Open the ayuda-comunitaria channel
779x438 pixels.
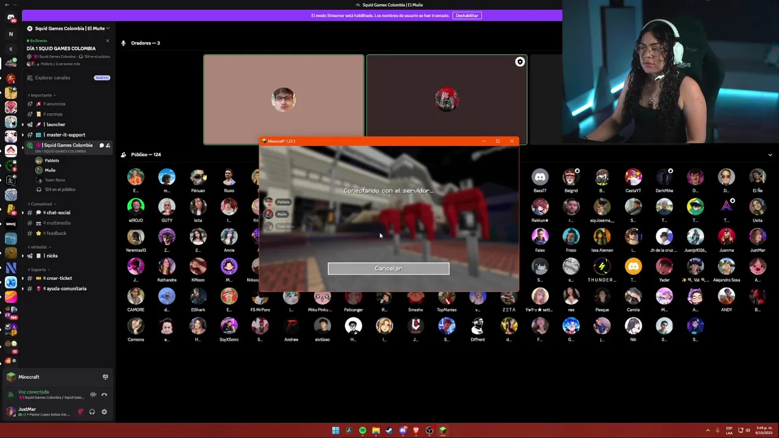click(x=67, y=289)
